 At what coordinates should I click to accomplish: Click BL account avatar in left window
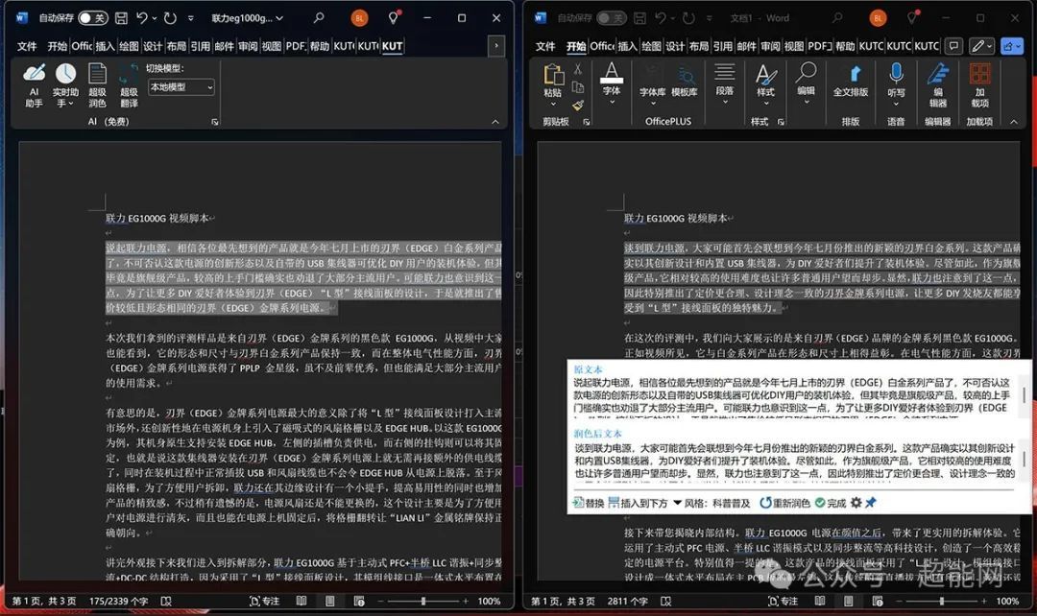[359, 18]
